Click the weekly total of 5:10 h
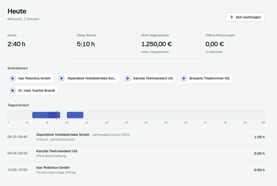 pos(86,44)
